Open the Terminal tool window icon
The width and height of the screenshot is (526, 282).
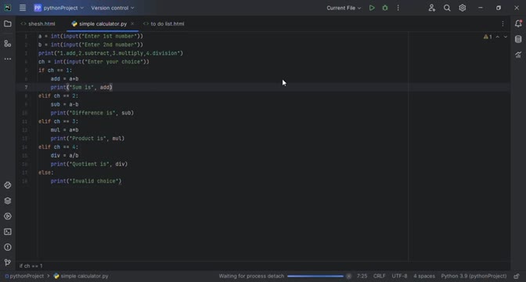point(7,232)
